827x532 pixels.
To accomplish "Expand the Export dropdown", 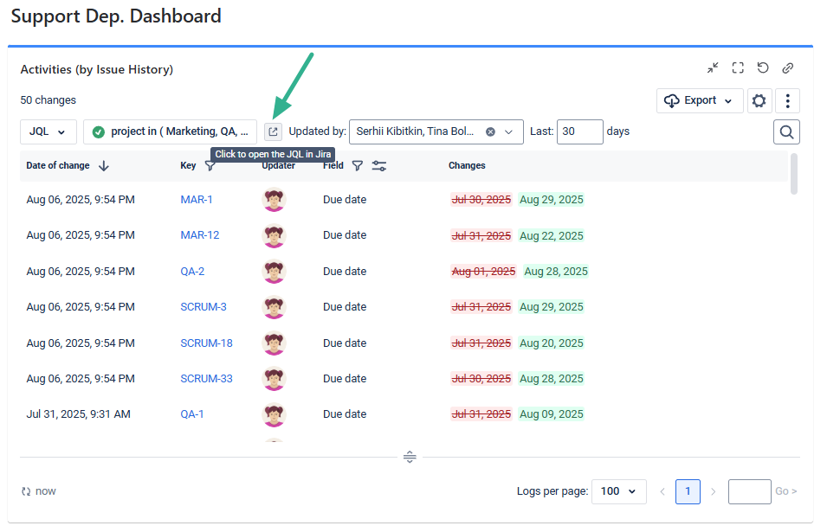I will pos(700,100).
